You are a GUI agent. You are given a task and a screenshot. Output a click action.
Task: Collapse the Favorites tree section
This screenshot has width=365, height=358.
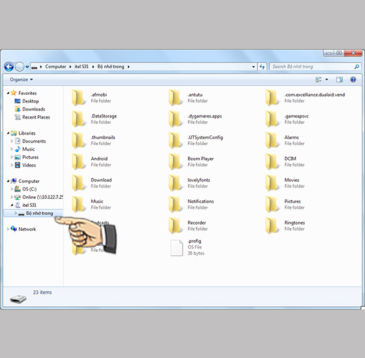(x=8, y=93)
